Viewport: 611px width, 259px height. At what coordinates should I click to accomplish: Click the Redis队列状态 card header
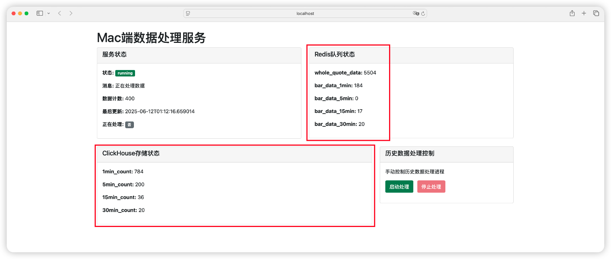coord(411,55)
